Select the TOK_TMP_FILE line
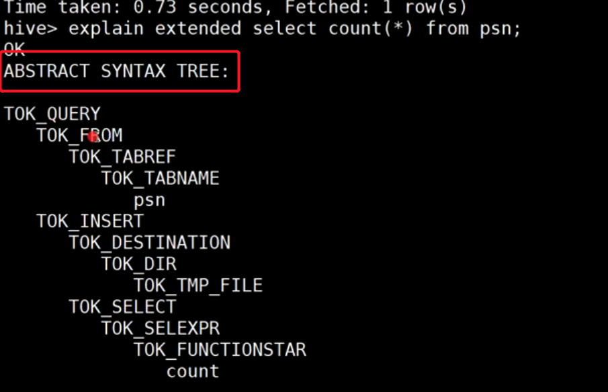 199,286
